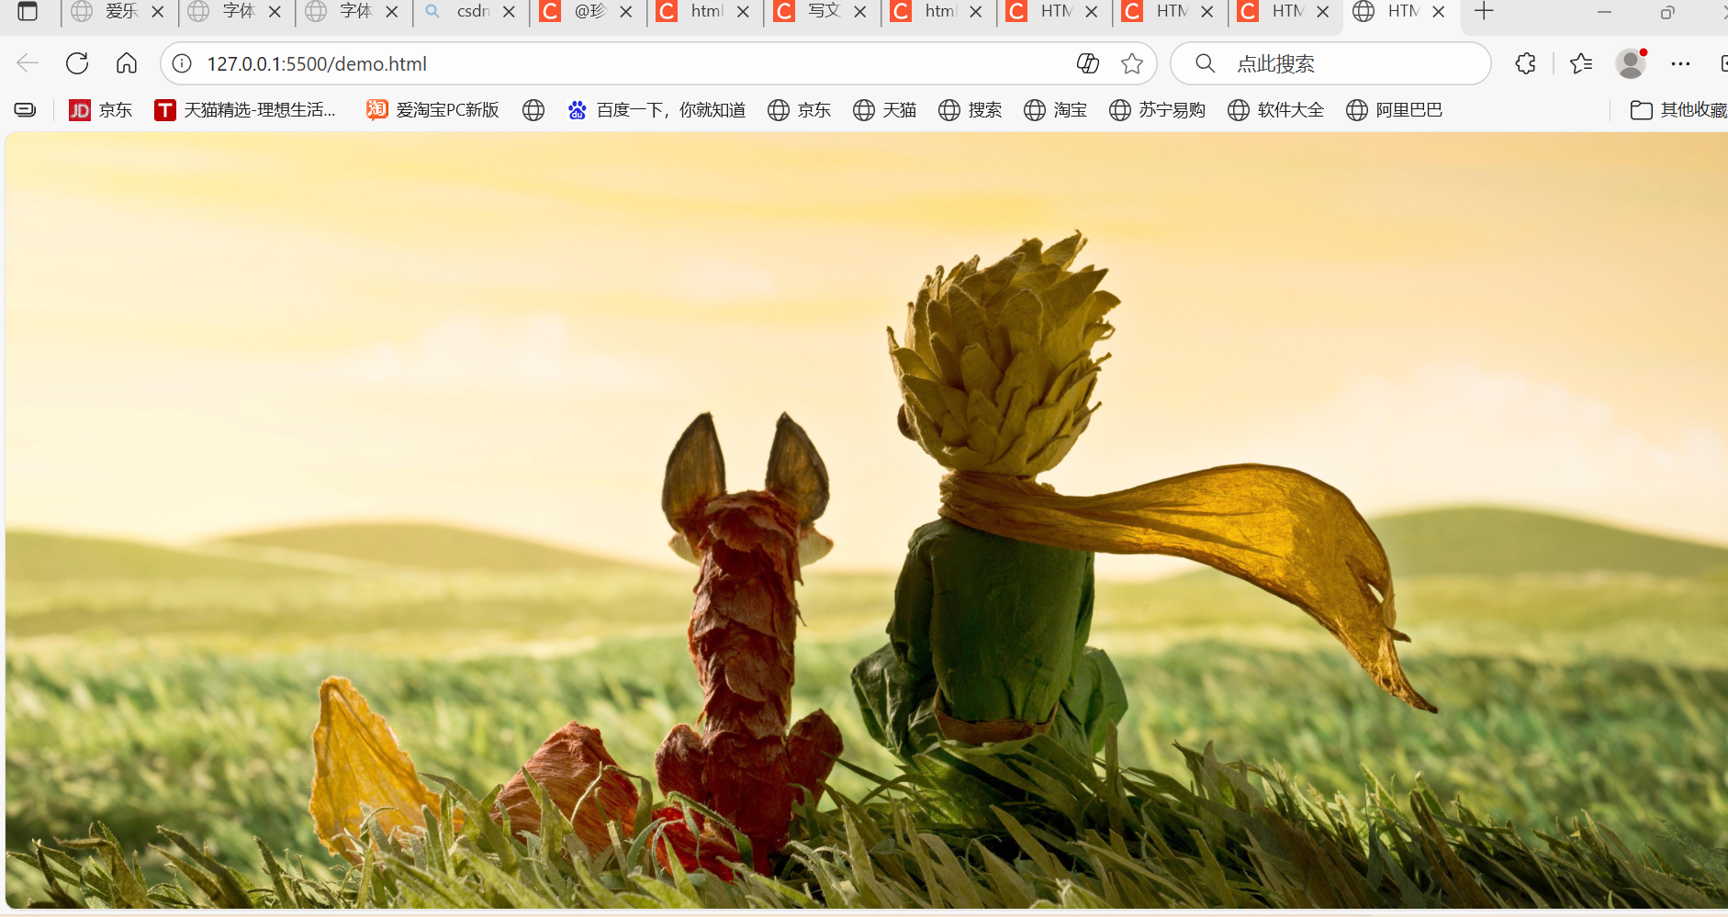
Task: Reload the demo.html page
Action: [77, 63]
